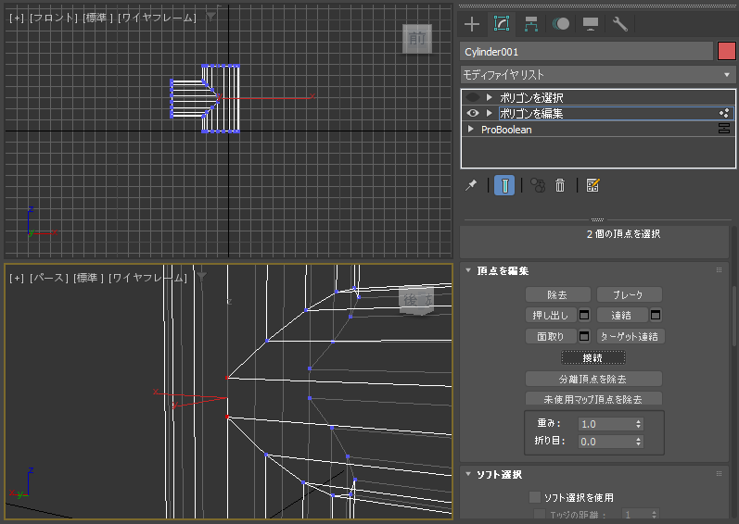Toggle visibility of ポリゴンを編集 modifier
The image size is (739, 524).
[x=473, y=113]
